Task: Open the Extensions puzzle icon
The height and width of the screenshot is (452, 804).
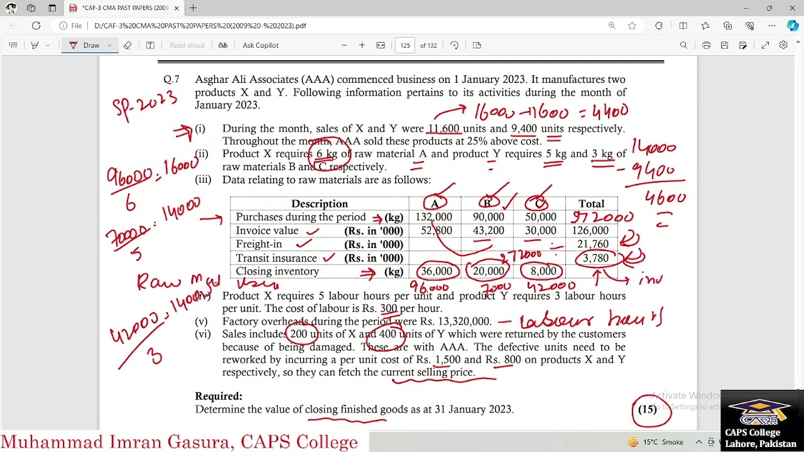Action: pyautogui.click(x=659, y=26)
